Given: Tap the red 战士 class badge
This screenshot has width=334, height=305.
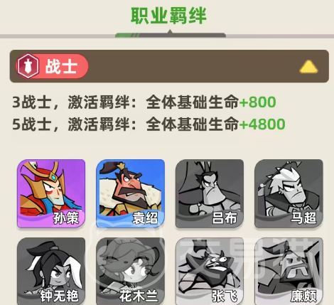Looking at the screenshot, I should click(x=52, y=66).
